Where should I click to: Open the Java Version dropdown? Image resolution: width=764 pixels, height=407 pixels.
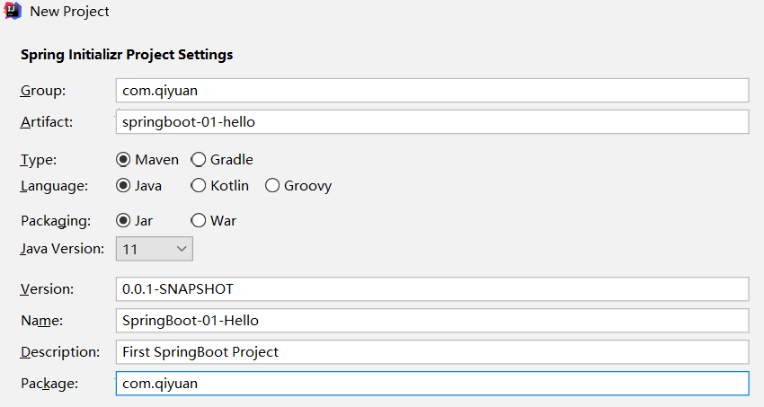(154, 249)
